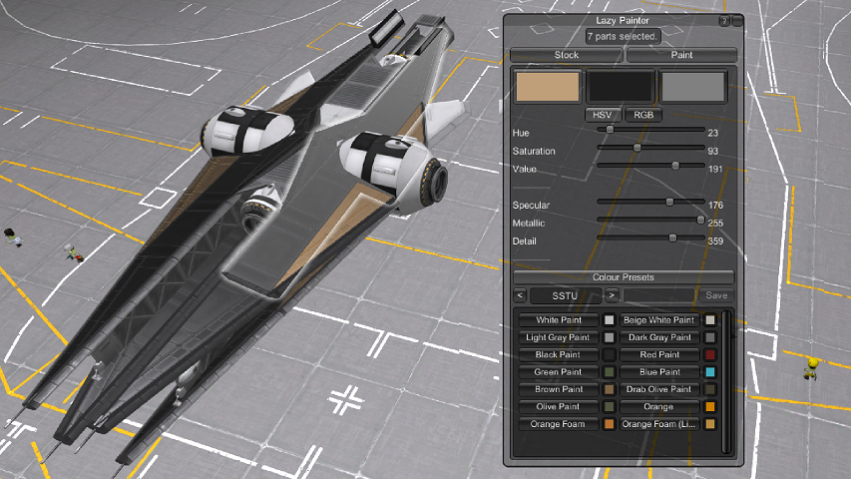Click the Red Paint color square

[x=710, y=355]
